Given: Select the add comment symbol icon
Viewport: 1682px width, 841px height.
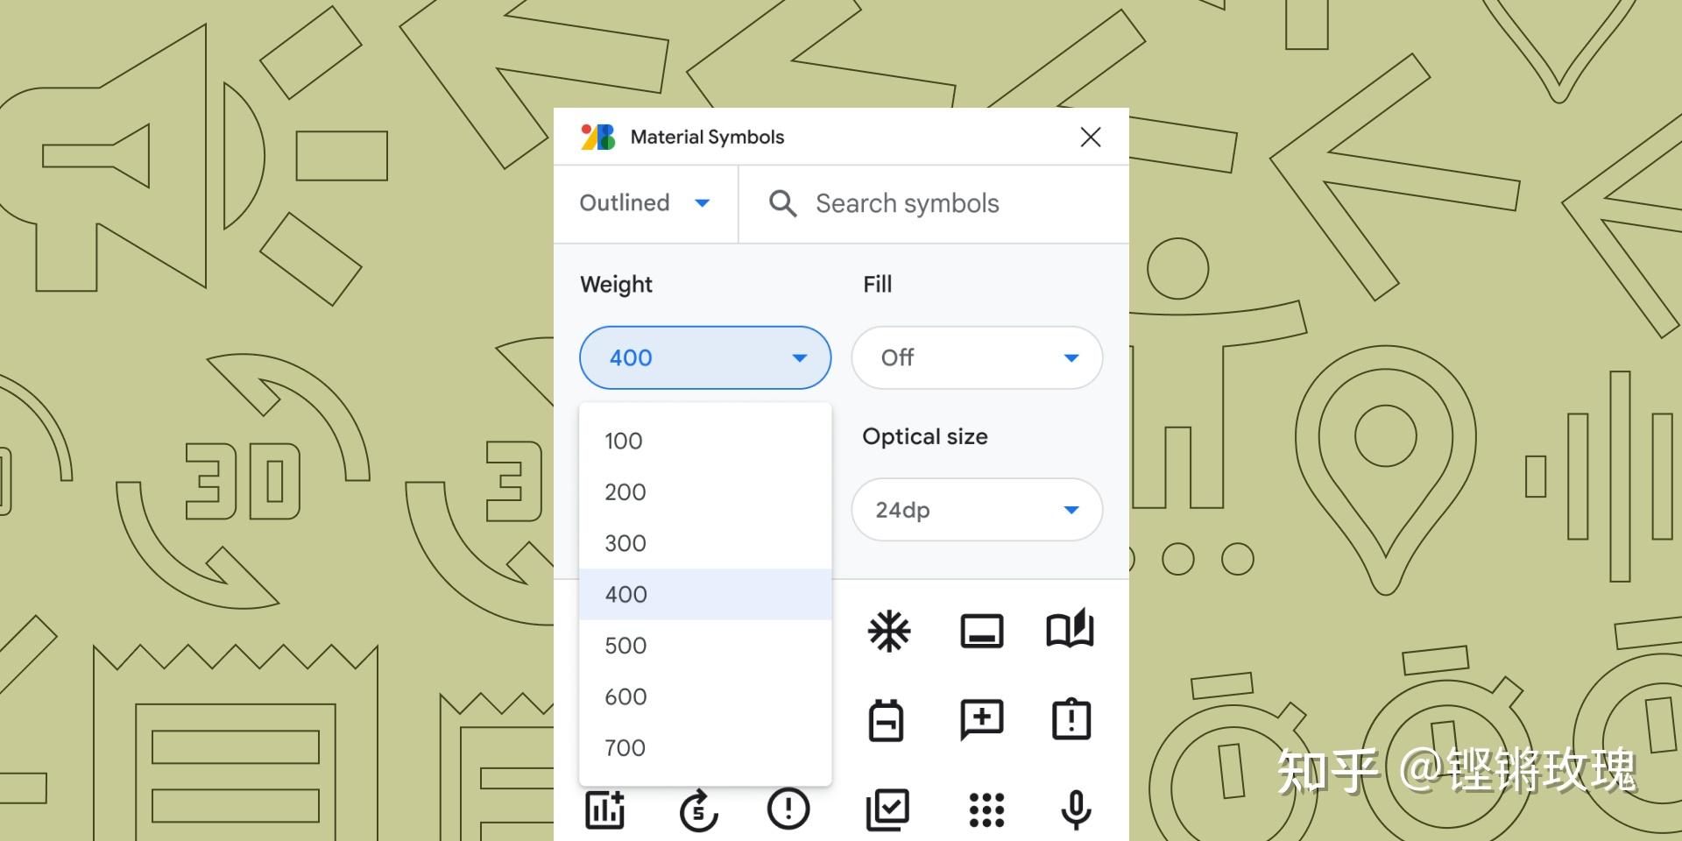Looking at the screenshot, I should 982,720.
